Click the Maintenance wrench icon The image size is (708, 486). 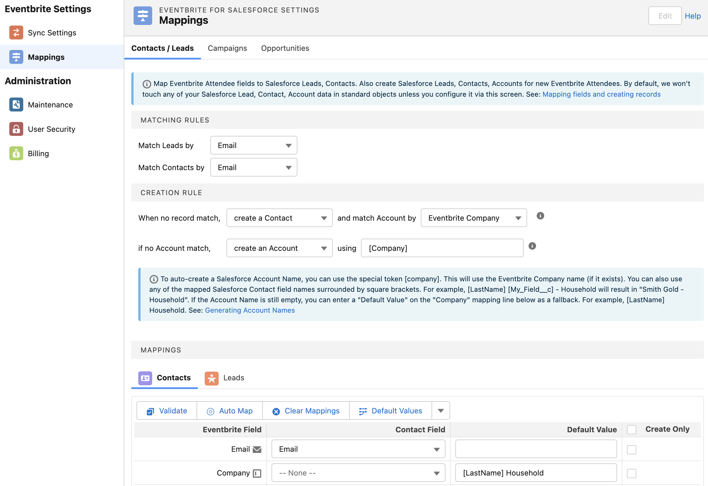pos(16,105)
